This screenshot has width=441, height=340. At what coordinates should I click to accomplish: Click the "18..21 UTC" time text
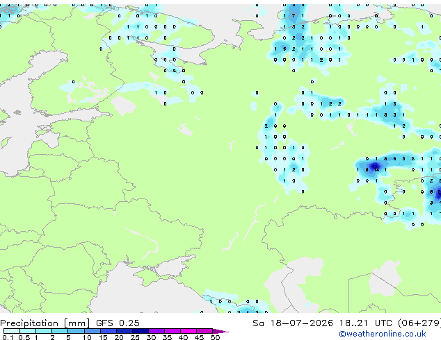(366, 323)
